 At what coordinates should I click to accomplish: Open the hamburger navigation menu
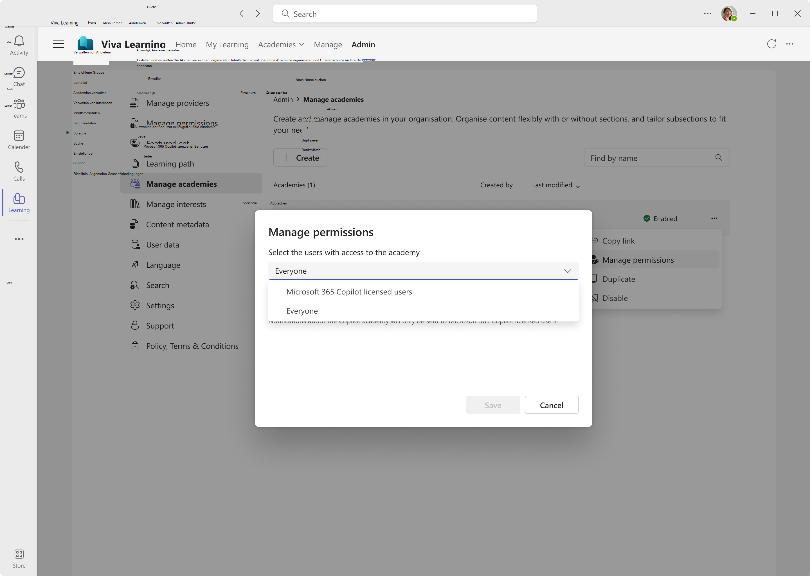click(58, 44)
